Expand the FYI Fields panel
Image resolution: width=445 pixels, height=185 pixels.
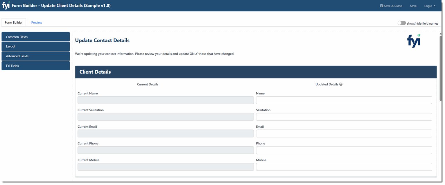[x=36, y=66]
